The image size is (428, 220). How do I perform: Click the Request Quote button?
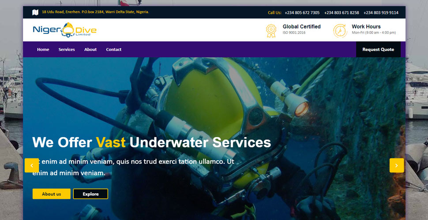point(378,50)
